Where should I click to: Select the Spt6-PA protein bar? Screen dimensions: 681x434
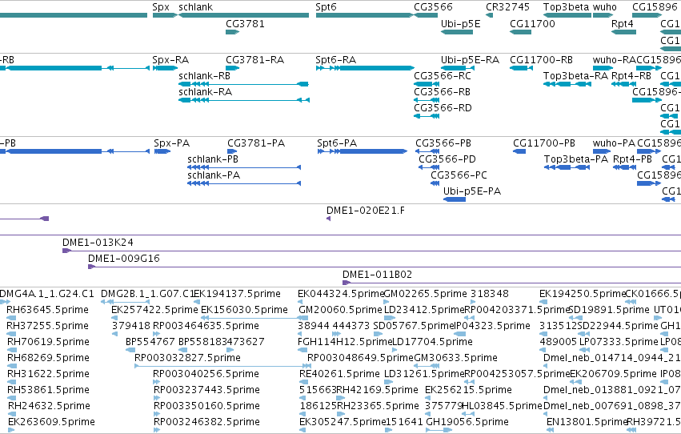click(x=363, y=151)
